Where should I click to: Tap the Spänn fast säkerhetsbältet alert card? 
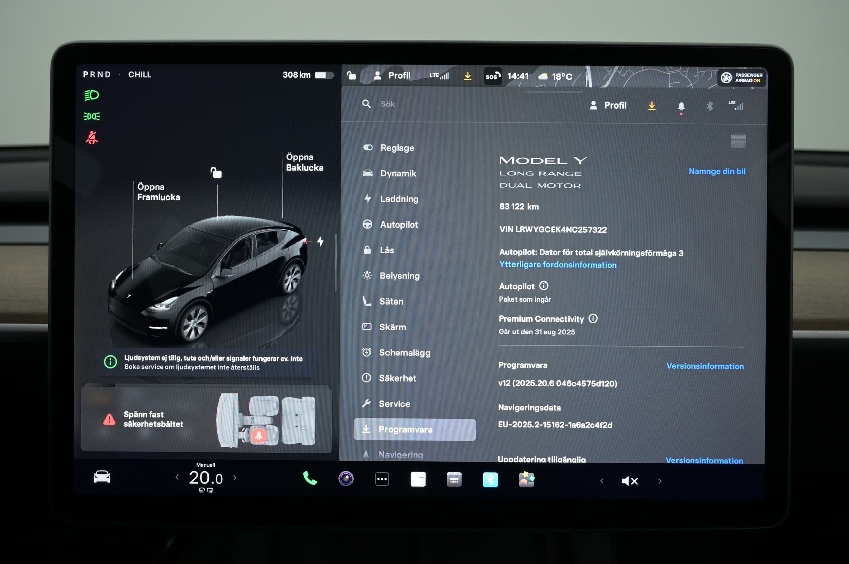click(x=206, y=420)
